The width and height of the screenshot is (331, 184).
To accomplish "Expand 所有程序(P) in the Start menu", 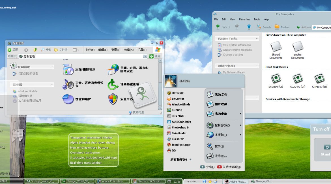I will pos(181,159).
